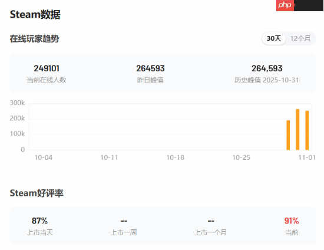The height and width of the screenshot is (250, 324).
Task: Click the 10-11 x-axis date label
Action: [109, 157]
